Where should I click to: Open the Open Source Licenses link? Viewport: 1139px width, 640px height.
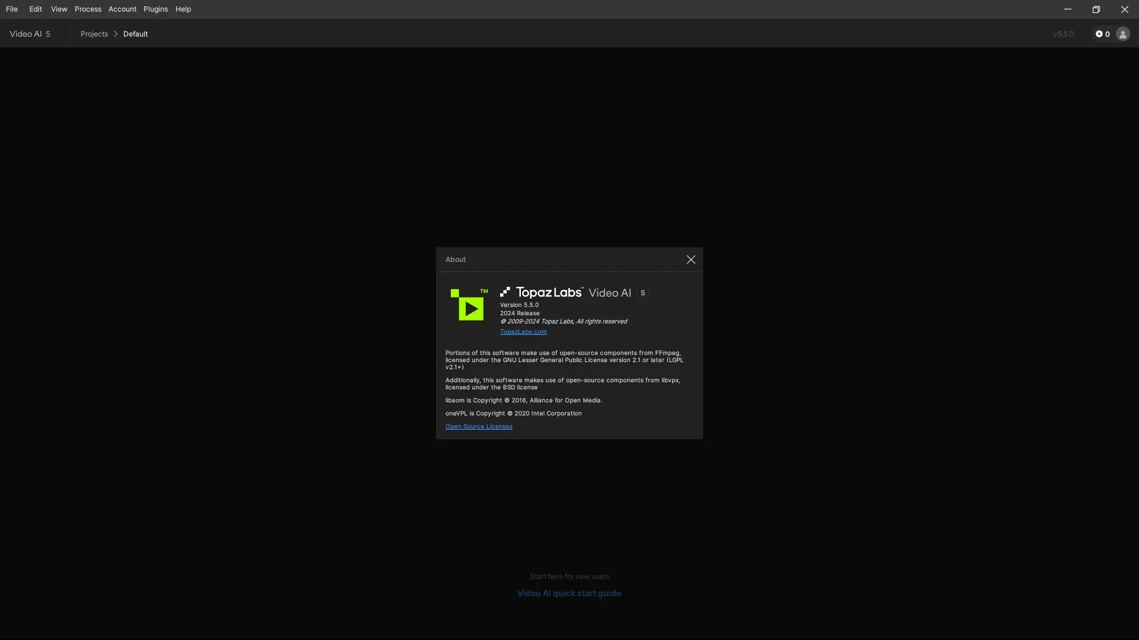coord(479,427)
